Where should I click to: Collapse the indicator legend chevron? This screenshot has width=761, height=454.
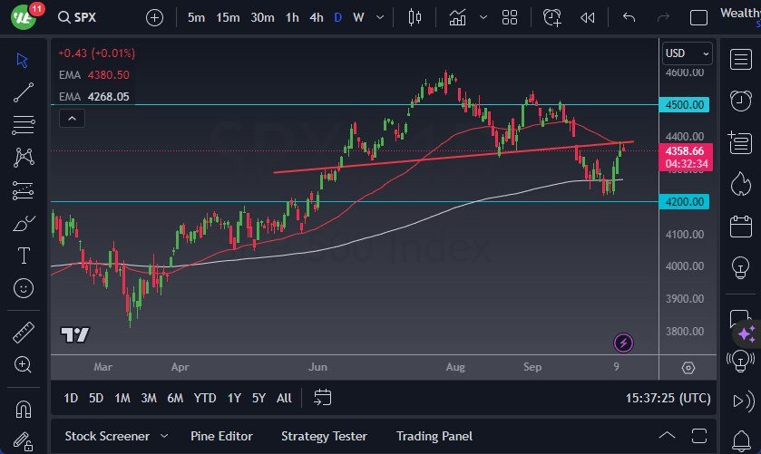pyautogui.click(x=71, y=118)
